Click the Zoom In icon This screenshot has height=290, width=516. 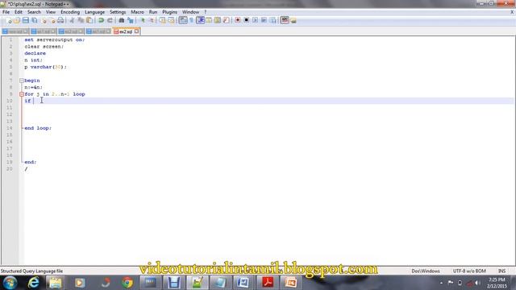[143, 20]
